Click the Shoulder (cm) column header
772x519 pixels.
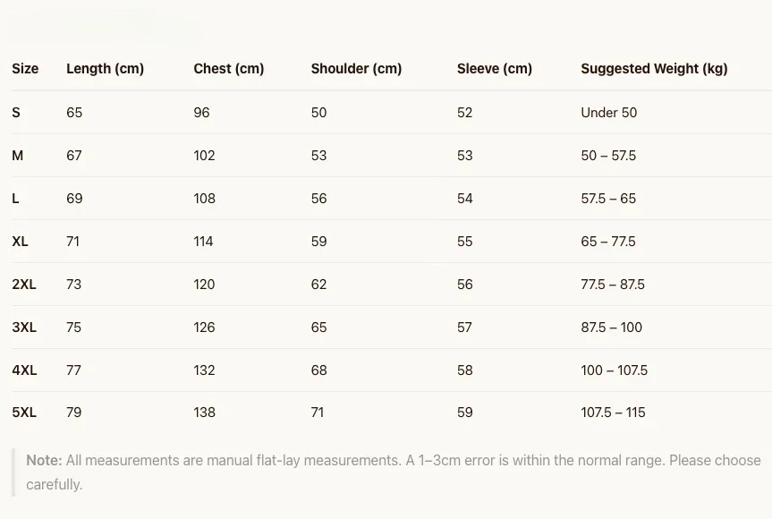tap(356, 69)
